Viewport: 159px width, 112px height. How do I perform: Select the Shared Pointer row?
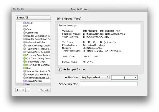pyautogui.click(x=33, y=81)
